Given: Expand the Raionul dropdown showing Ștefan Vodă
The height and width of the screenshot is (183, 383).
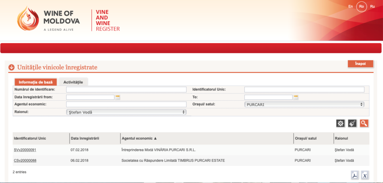Looking at the screenshot, I should [126, 112].
